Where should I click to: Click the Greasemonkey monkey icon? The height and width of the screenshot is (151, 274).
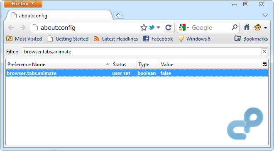tap(257, 27)
